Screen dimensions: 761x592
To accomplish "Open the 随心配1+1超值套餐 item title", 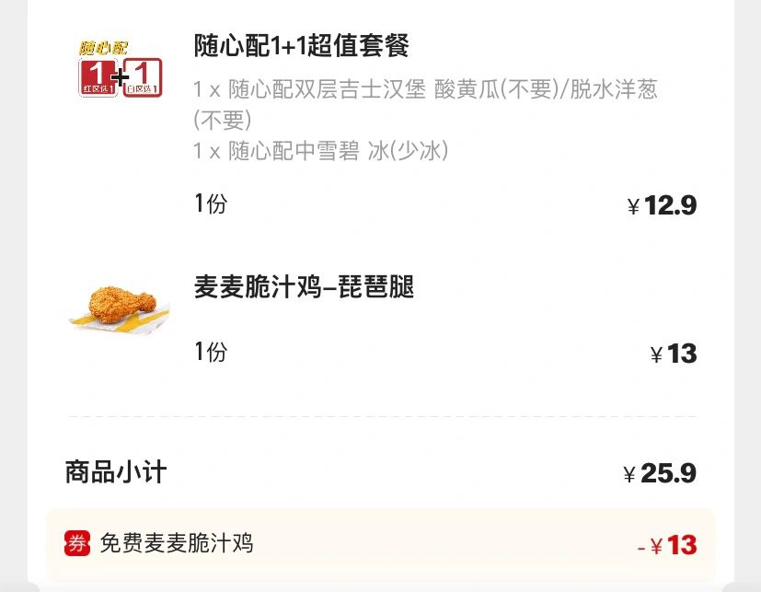I will click(x=302, y=45).
